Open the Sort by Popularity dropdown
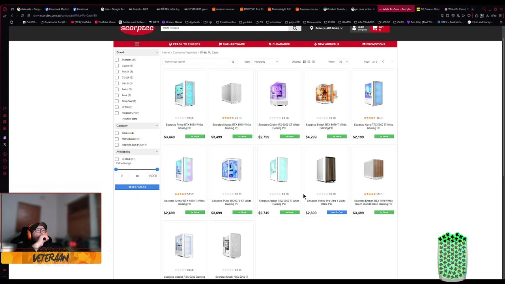505x284 pixels. (x=265, y=62)
